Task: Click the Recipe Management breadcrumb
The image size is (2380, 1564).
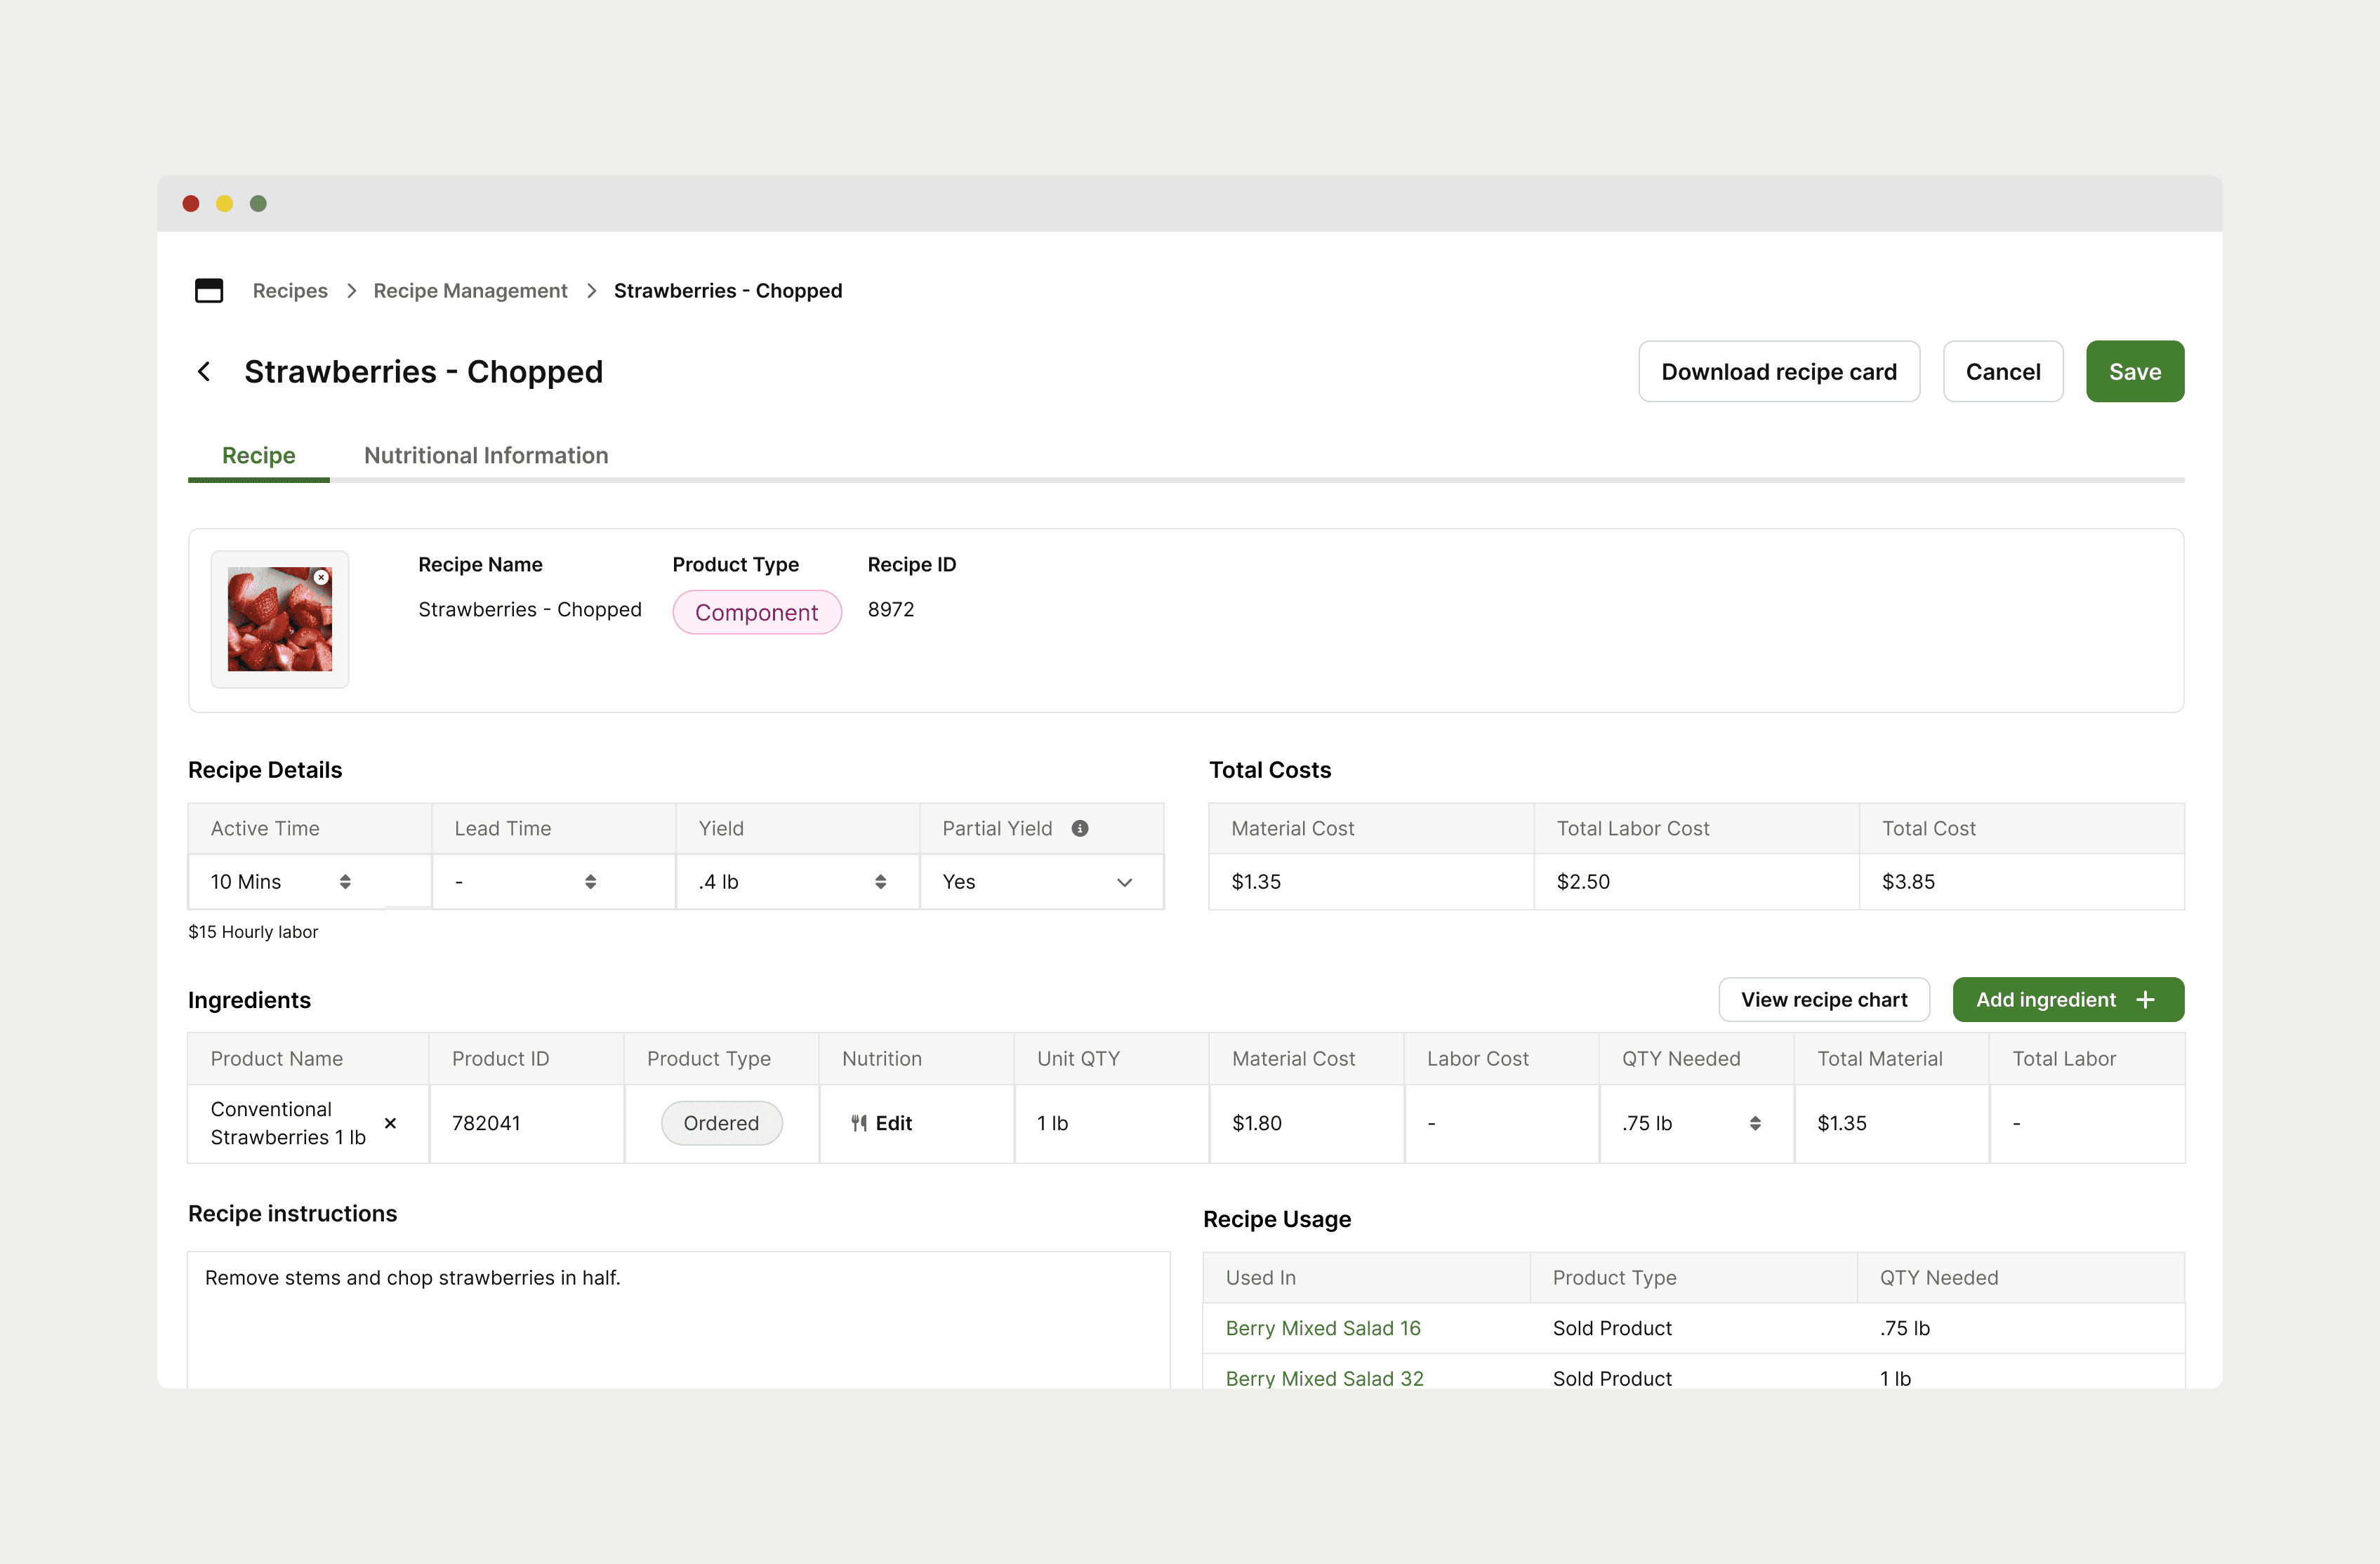Action: pyautogui.click(x=470, y=291)
